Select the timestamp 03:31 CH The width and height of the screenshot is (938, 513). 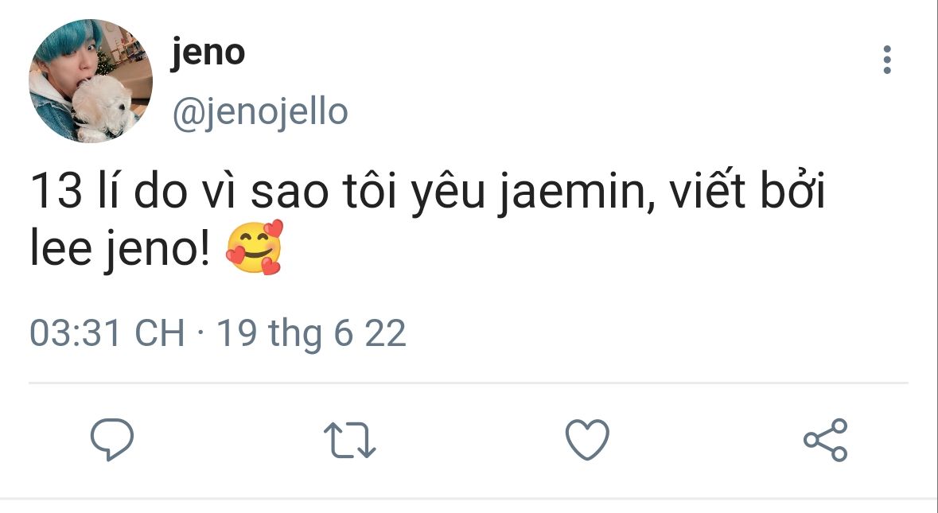[x=107, y=333]
